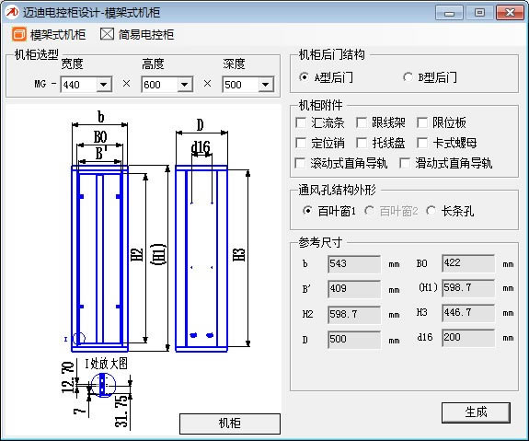Click the app logo in title bar
Viewport: 529px width, 441px height.
click(x=11, y=12)
